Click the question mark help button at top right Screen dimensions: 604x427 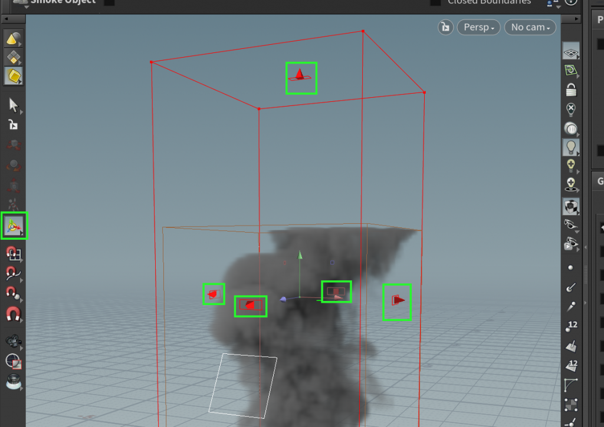click(x=571, y=3)
